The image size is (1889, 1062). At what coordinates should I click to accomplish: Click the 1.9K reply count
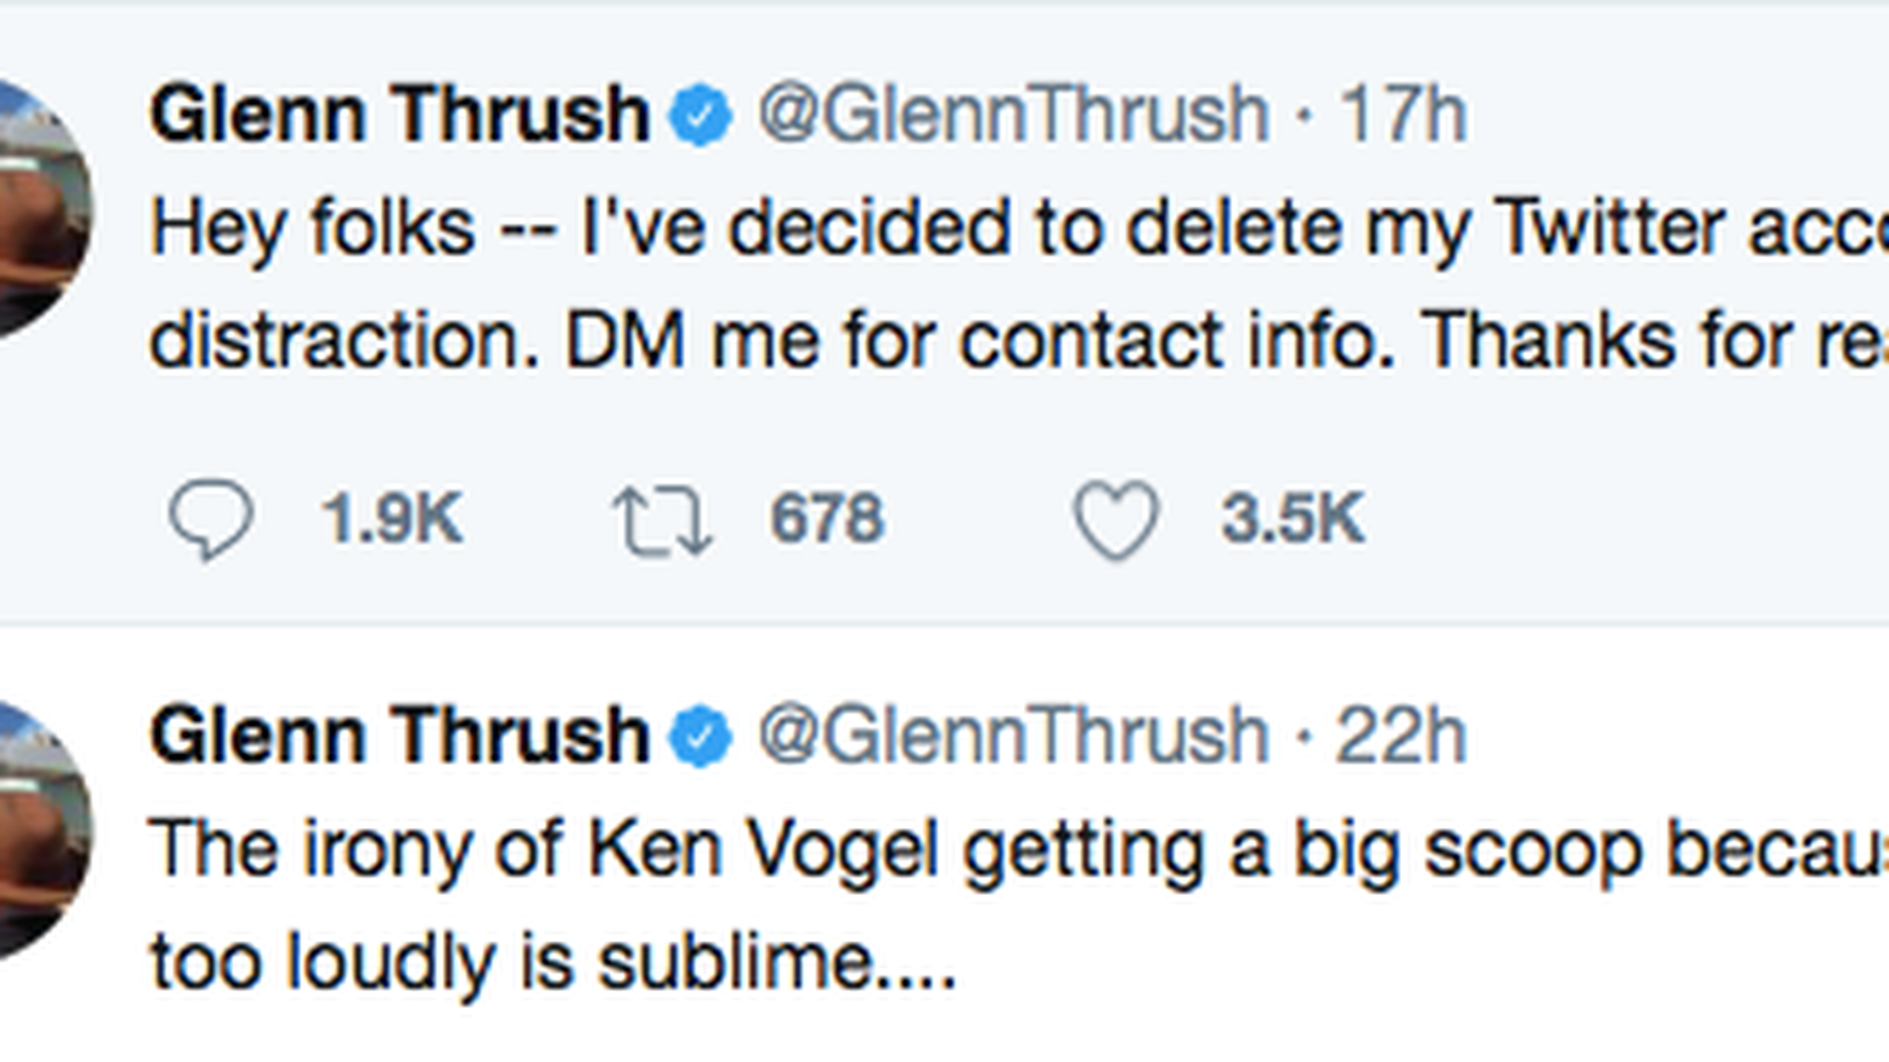[392, 519]
